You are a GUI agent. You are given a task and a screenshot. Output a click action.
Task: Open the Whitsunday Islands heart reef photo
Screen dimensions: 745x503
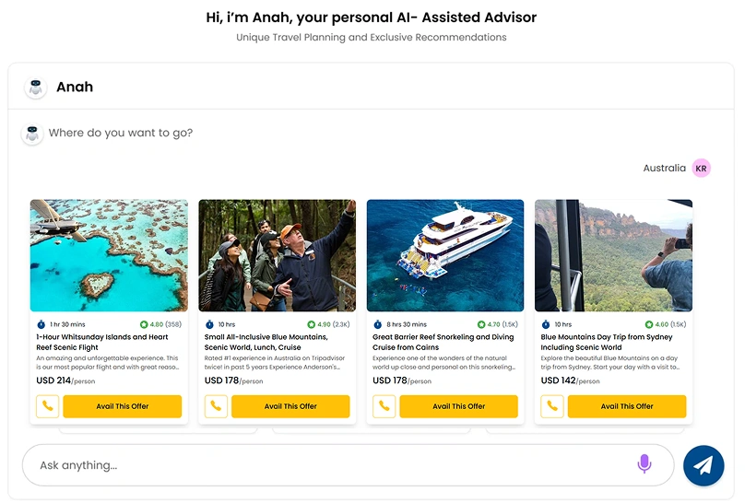(109, 255)
